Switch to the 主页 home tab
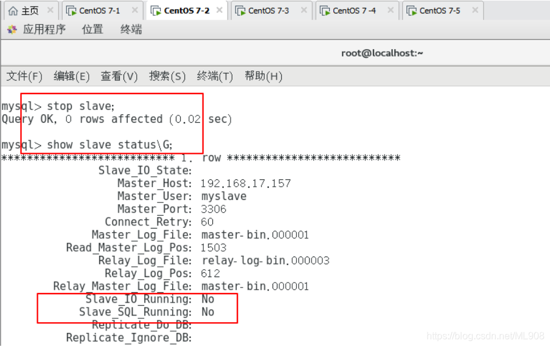Screen dimensions: 550x347 pyautogui.click(x=30, y=11)
